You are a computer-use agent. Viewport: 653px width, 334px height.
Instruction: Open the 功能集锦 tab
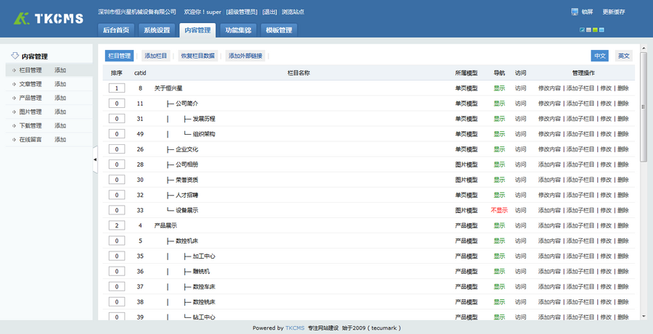[x=238, y=30]
